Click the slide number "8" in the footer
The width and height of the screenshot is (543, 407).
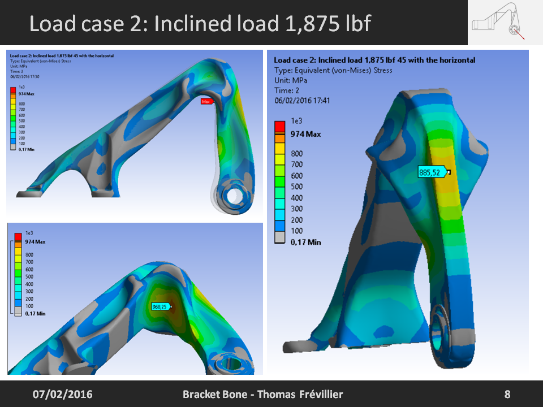(507, 394)
